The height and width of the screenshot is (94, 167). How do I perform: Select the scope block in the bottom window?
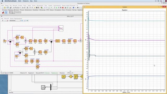pyautogui.click(x=43, y=87)
